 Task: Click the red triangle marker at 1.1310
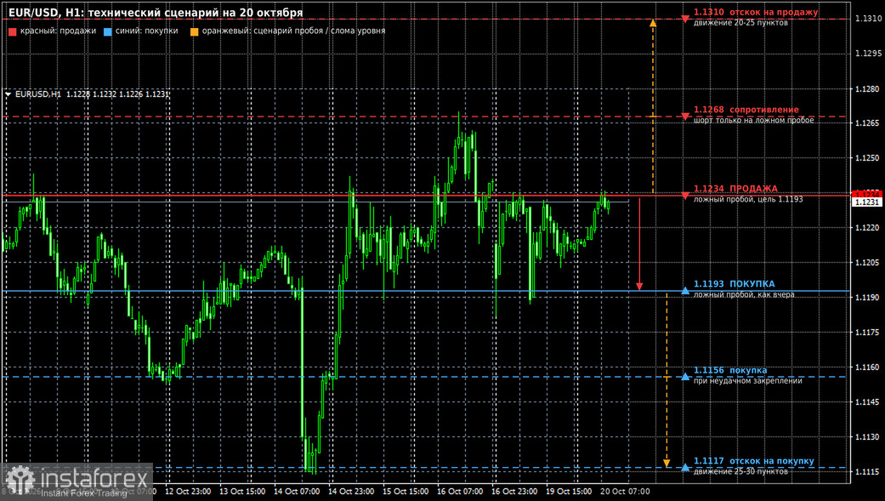tap(685, 20)
